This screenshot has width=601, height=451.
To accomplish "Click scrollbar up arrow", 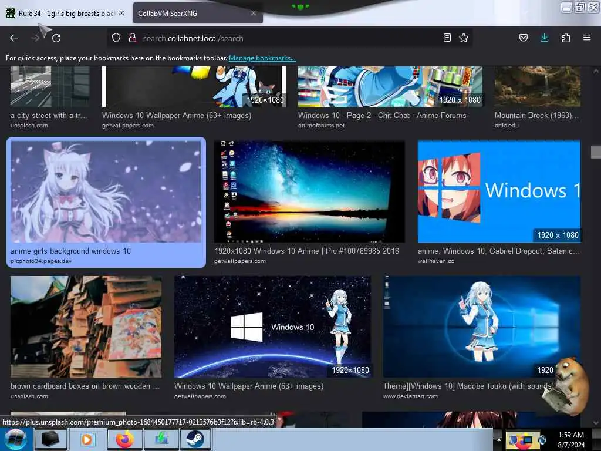I will click(x=596, y=71).
